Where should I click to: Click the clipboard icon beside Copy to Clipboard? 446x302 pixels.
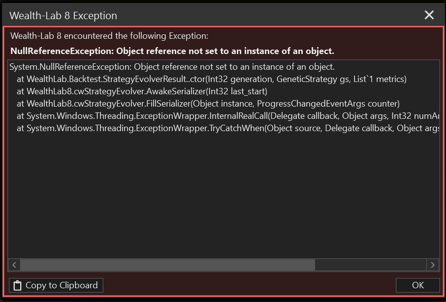click(x=17, y=285)
